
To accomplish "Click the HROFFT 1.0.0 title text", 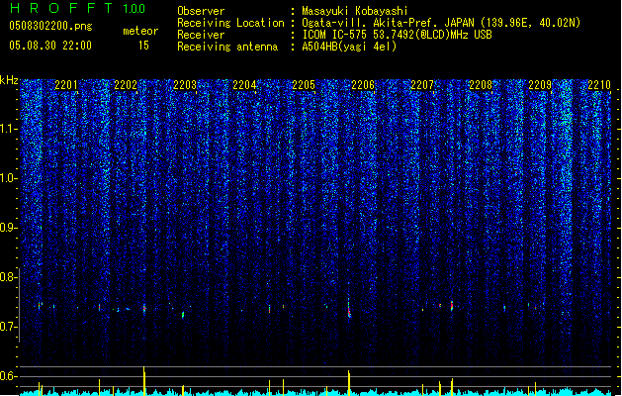I will [x=78, y=8].
